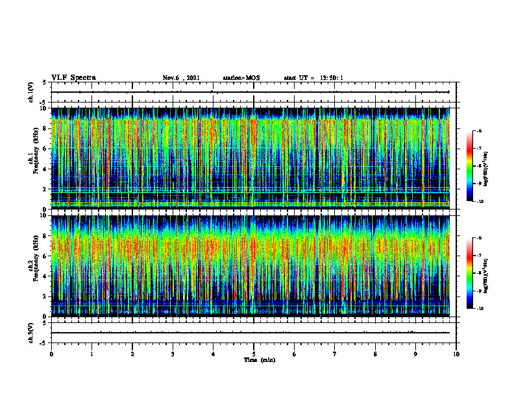514x397 pixels.
Task: Select the date label "Nov.6 , 2021"
Action: [x=181, y=78]
